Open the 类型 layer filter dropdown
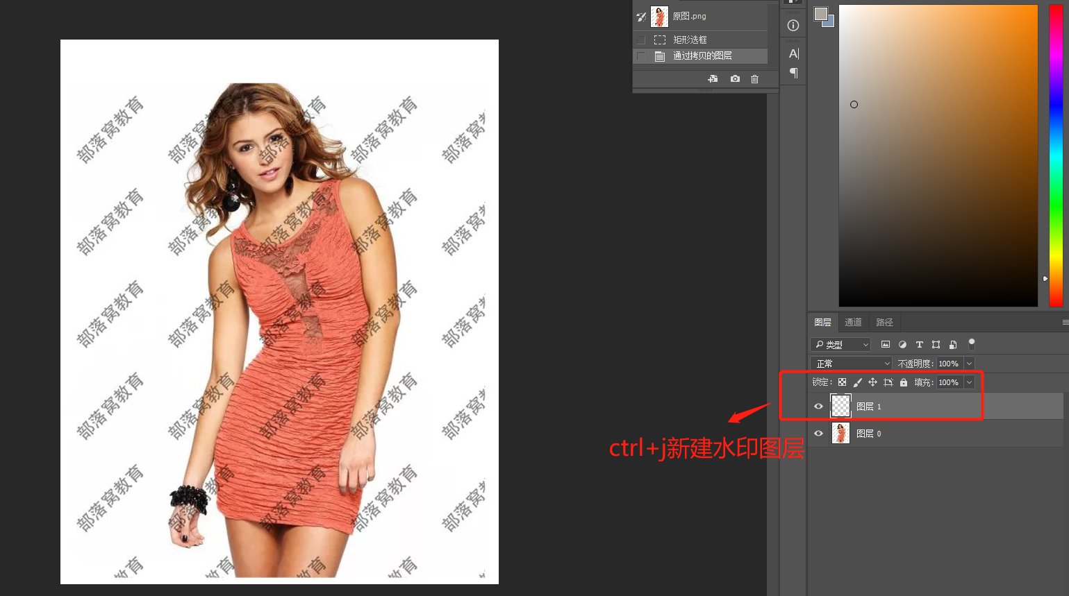 point(840,345)
